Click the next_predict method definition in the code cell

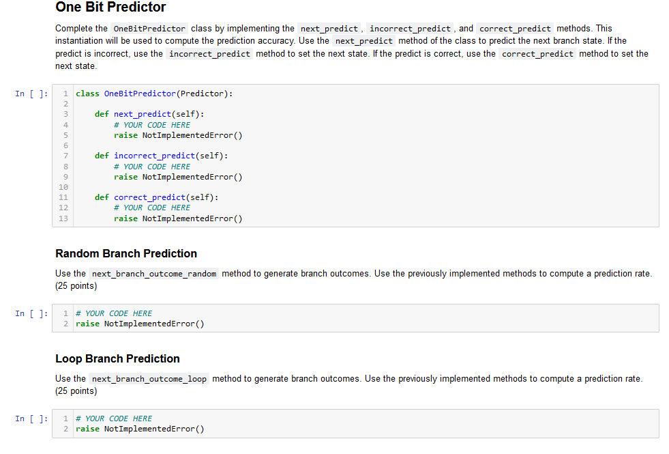(143, 114)
